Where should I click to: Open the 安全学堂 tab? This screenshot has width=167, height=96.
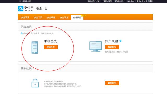64,17
